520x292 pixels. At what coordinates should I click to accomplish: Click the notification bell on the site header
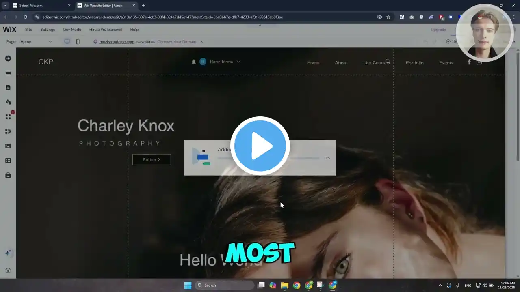[x=194, y=62]
